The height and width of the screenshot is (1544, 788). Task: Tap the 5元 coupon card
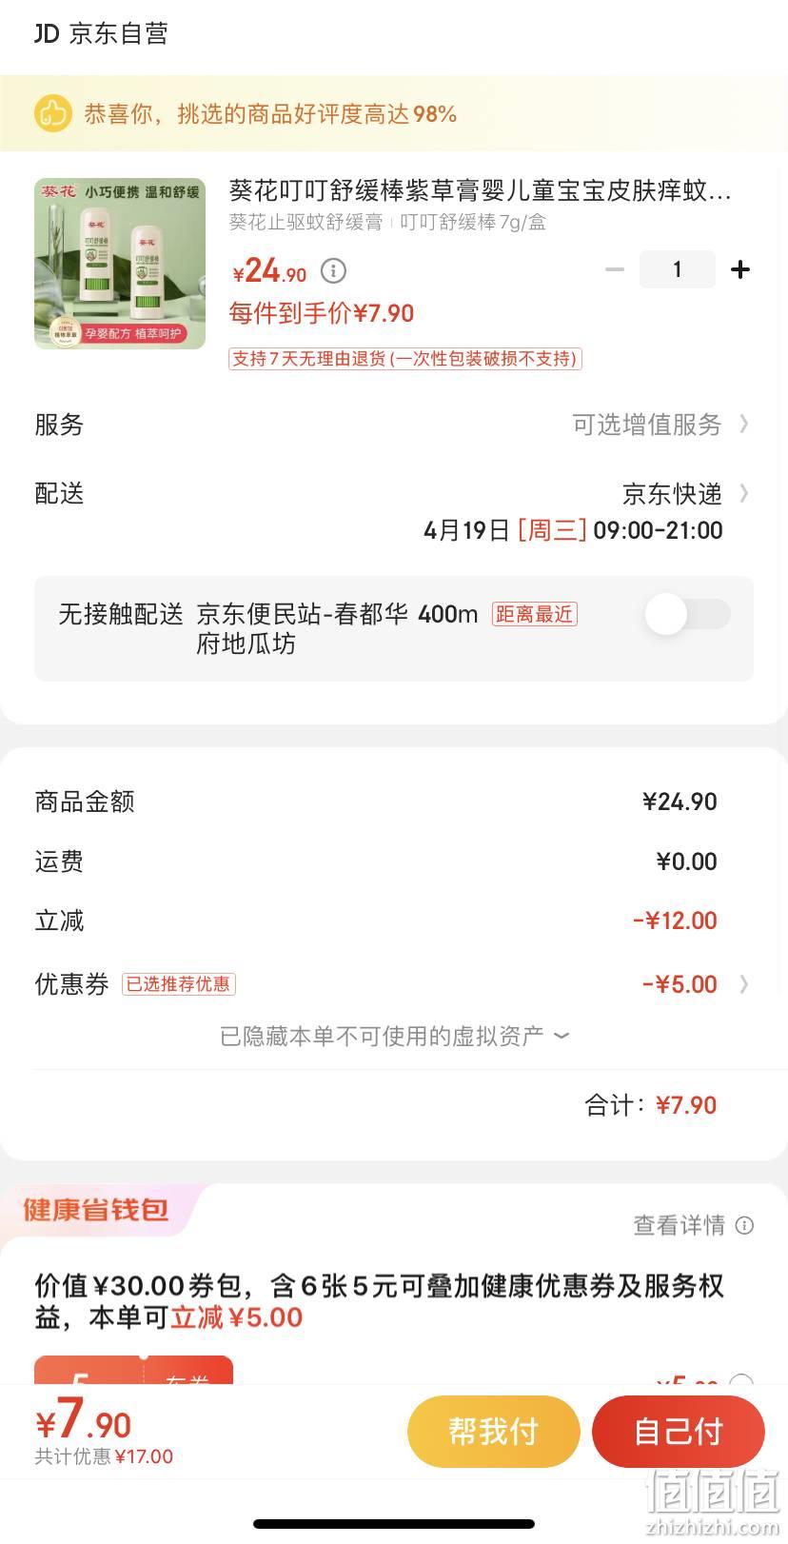[x=133, y=1371]
